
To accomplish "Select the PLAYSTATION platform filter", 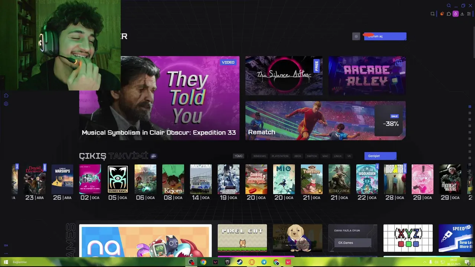I will click(280, 156).
